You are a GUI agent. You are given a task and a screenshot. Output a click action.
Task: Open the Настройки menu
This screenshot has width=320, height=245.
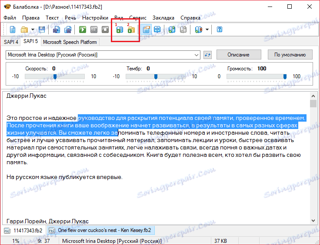[95, 18]
